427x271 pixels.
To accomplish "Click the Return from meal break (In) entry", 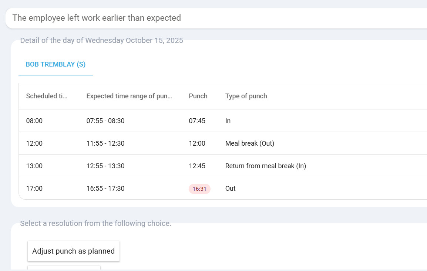I will (x=266, y=166).
